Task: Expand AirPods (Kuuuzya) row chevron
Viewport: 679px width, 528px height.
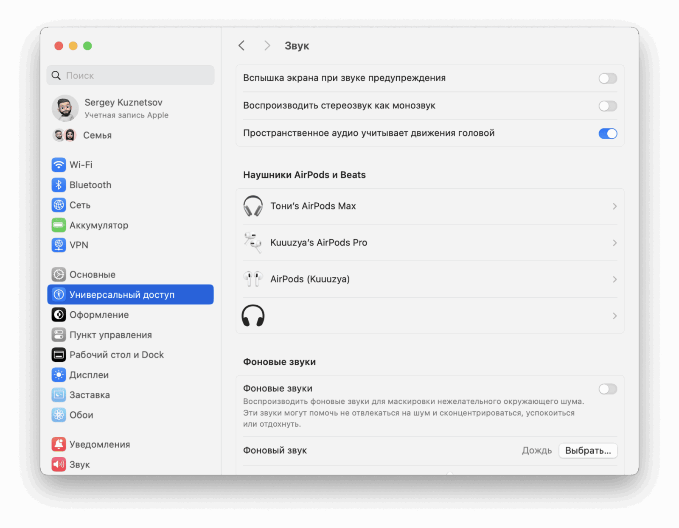Action: point(614,279)
